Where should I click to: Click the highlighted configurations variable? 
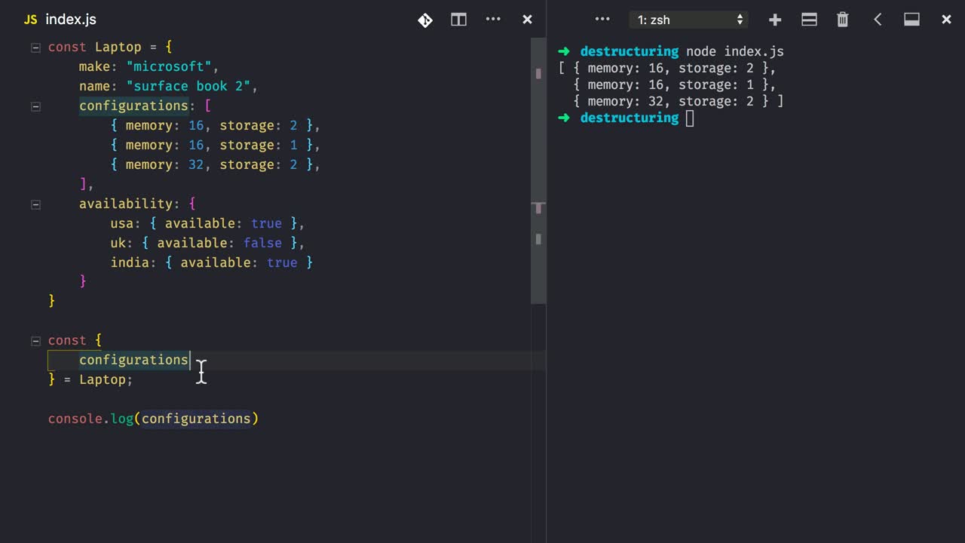[133, 360]
